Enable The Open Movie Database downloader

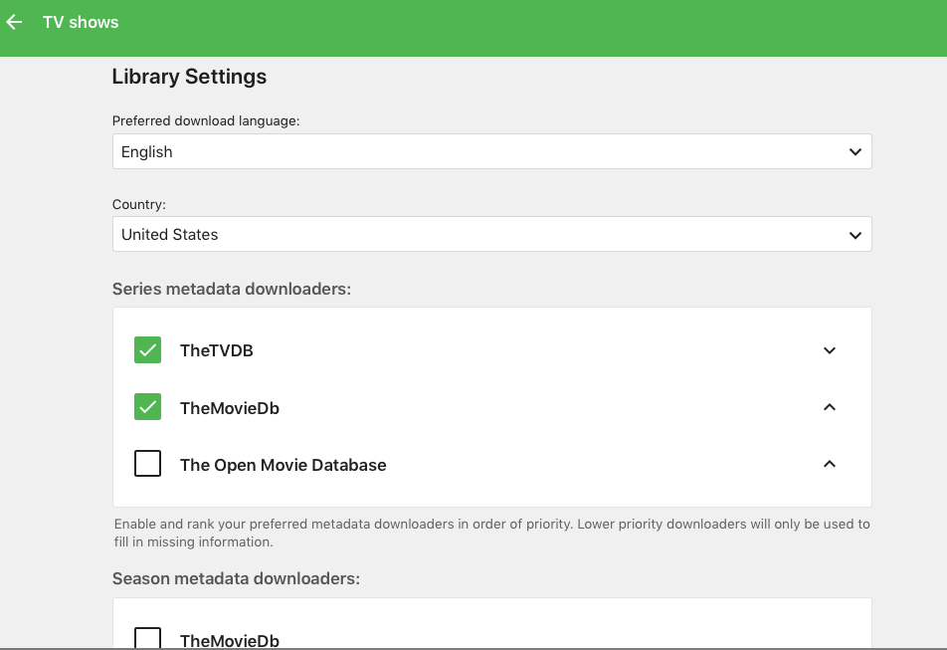click(147, 464)
